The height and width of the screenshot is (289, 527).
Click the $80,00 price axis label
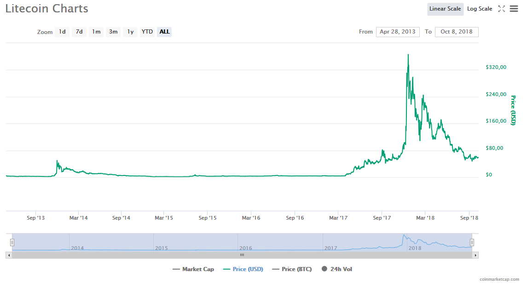click(x=494, y=148)
